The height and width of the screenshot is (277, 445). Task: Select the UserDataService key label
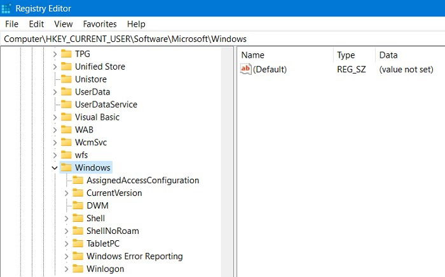tap(106, 105)
